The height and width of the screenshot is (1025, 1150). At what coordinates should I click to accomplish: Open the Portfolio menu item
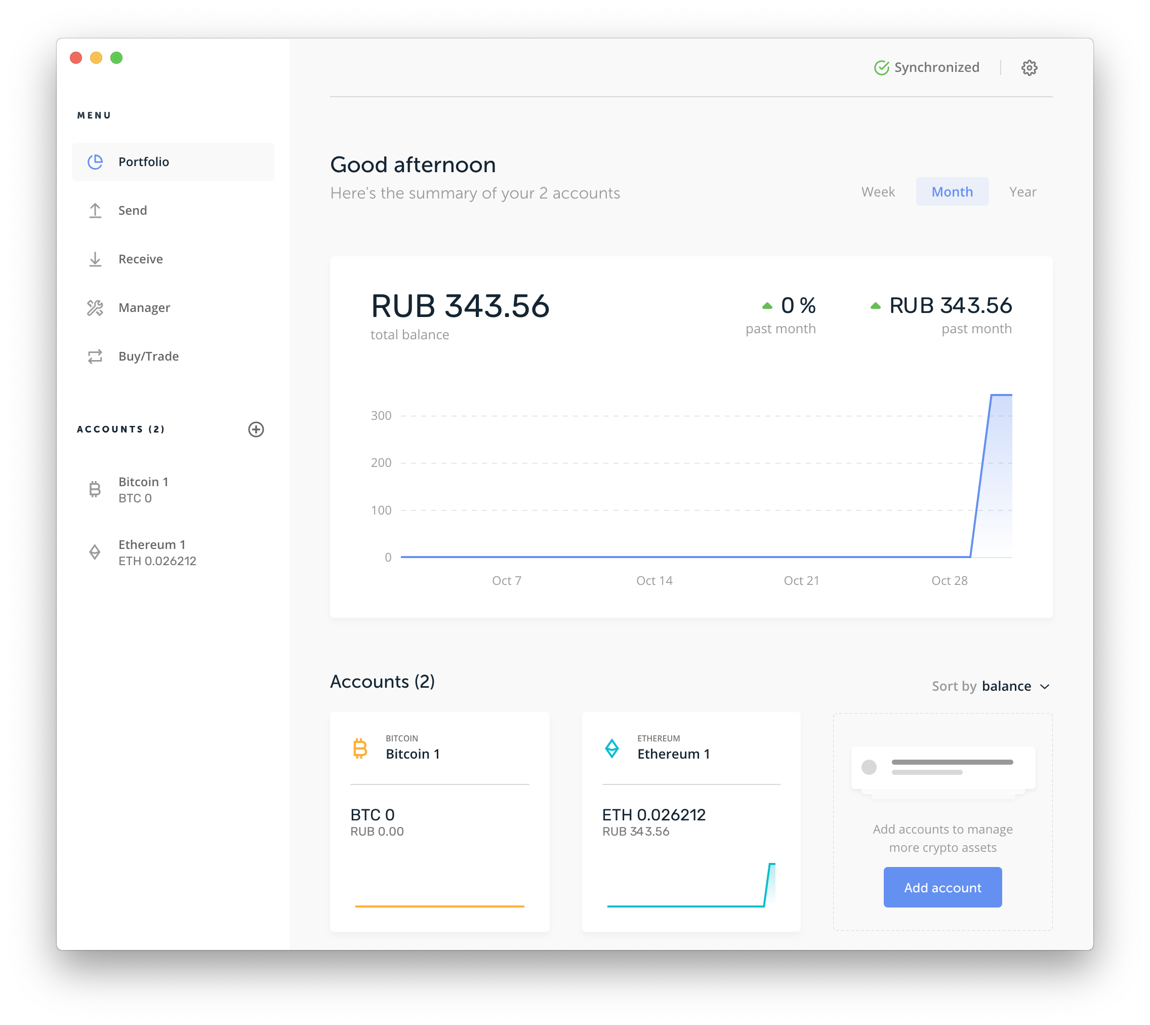[x=173, y=162]
